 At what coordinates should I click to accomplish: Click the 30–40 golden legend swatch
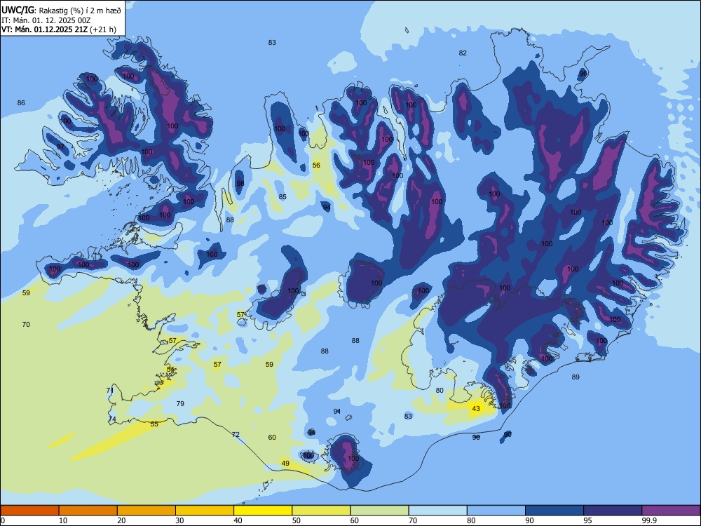tap(205, 511)
